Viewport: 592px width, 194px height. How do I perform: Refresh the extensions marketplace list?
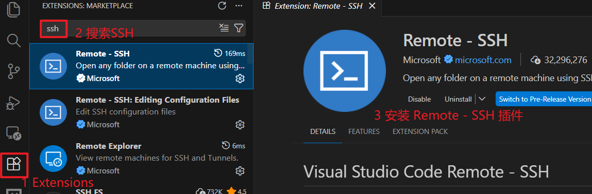pyautogui.click(x=222, y=6)
